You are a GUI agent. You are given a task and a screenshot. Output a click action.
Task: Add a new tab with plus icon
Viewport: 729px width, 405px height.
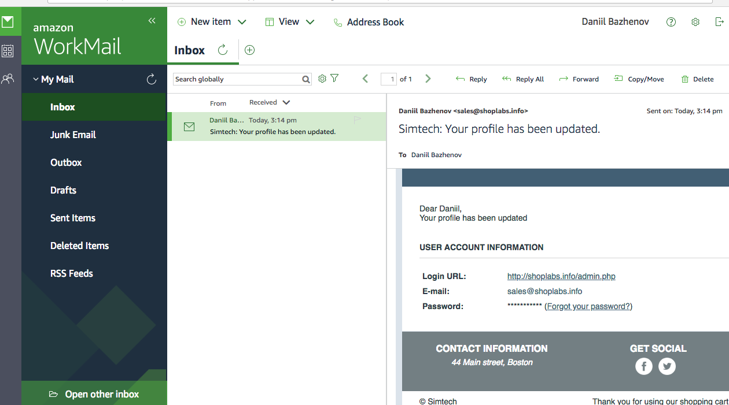pos(249,50)
